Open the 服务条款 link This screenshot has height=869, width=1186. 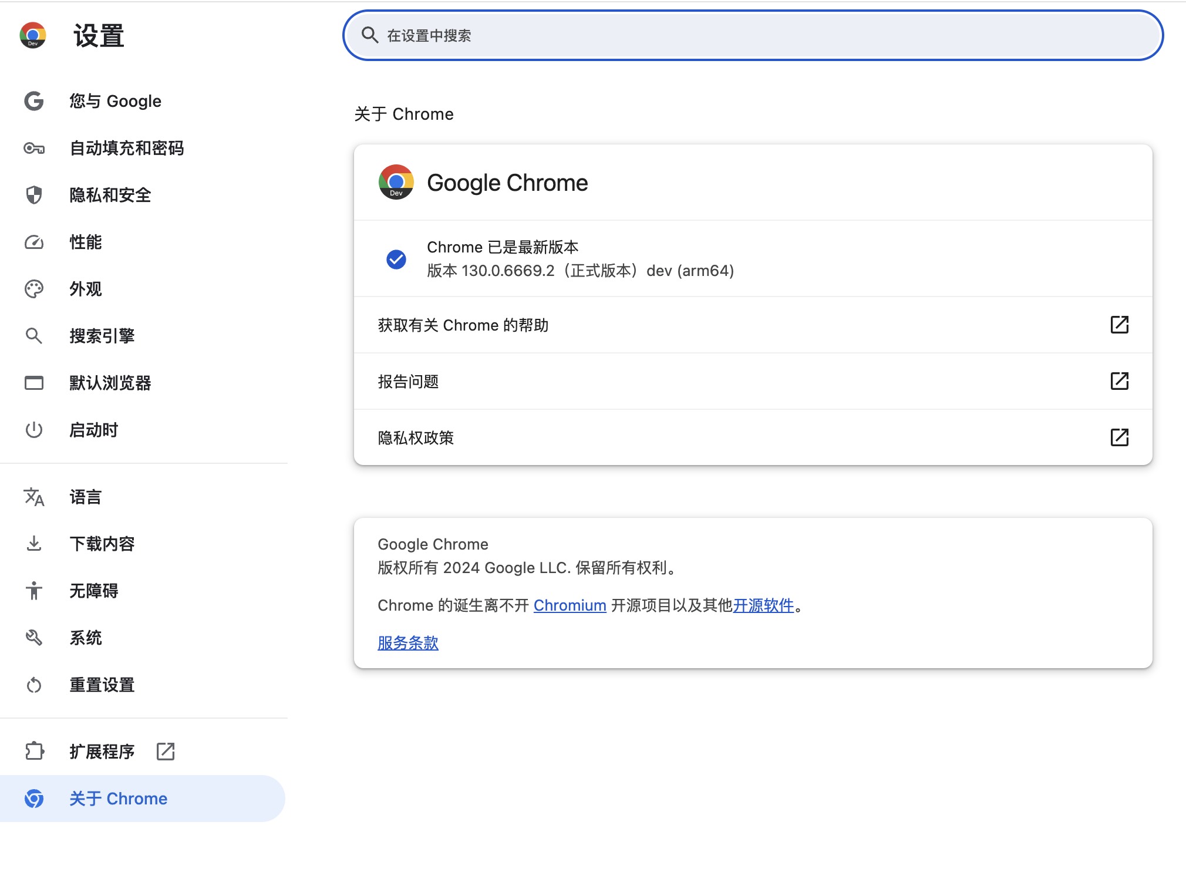coord(408,643)
